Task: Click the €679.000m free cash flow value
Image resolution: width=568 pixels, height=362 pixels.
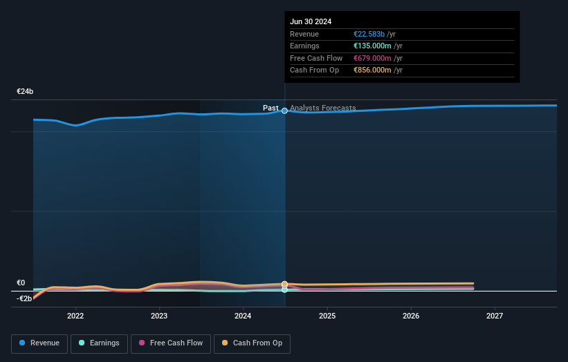Action: click(372, 58)
